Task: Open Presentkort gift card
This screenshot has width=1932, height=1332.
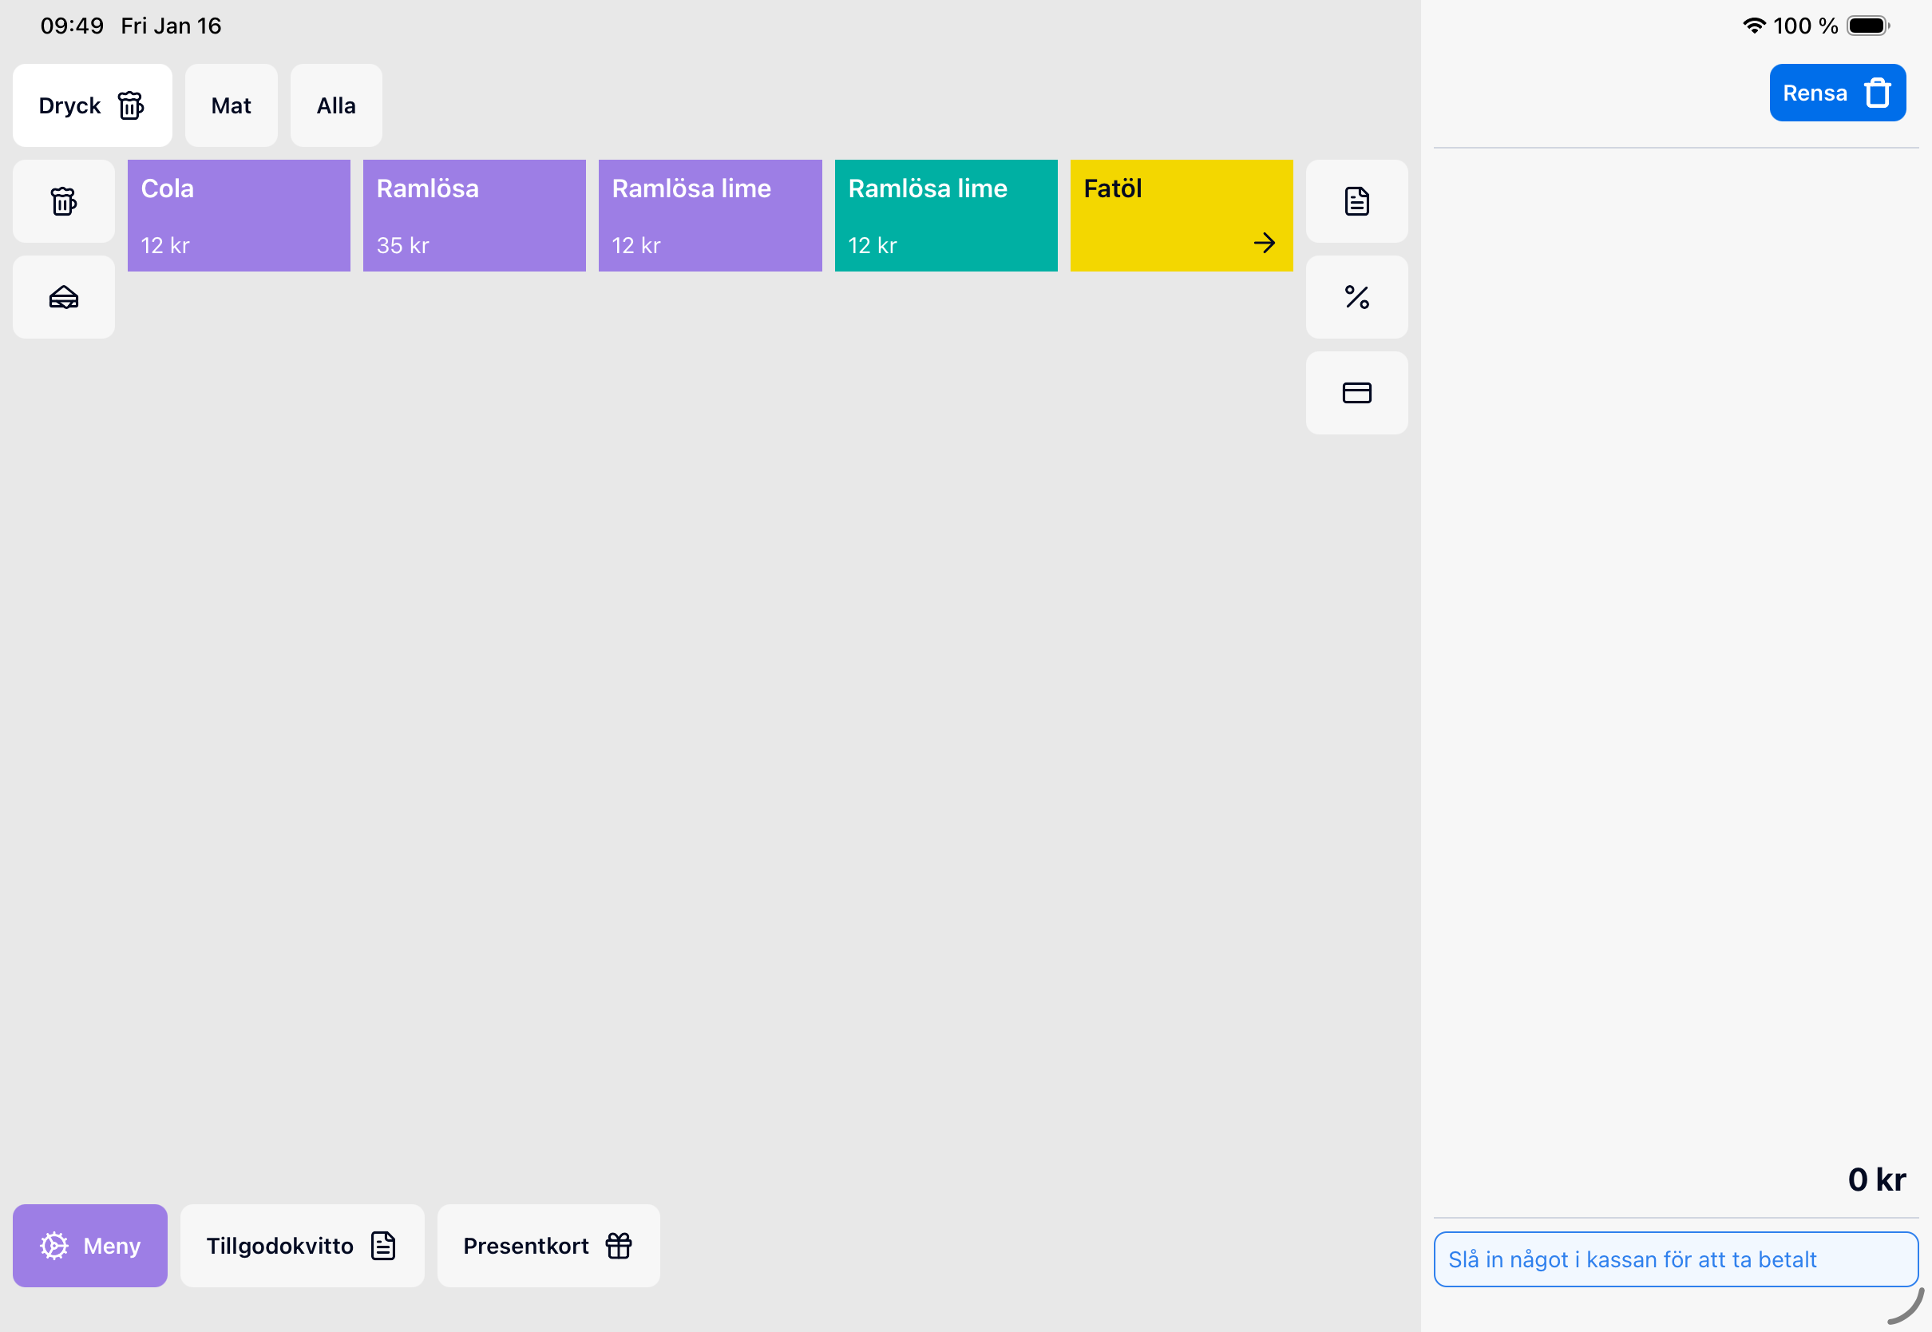Action: tap(548, 1245)
